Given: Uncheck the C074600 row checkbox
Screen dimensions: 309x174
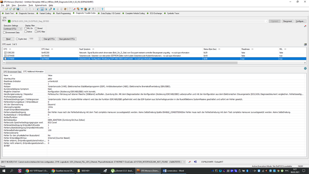Looking at the screenshot, I should click(5, 59).
